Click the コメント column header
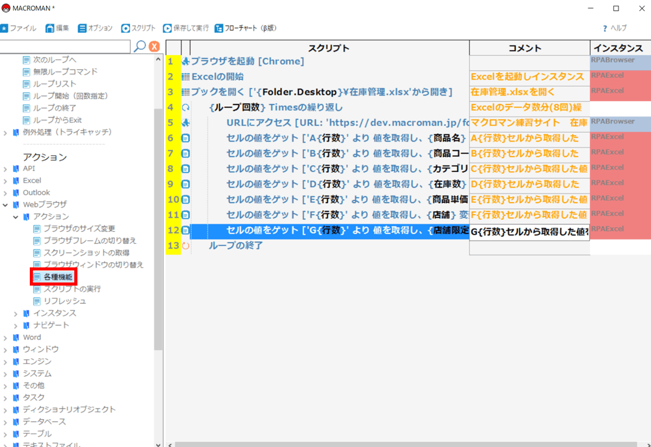Viewport: 651px width, 447px height. pos(529,48)
